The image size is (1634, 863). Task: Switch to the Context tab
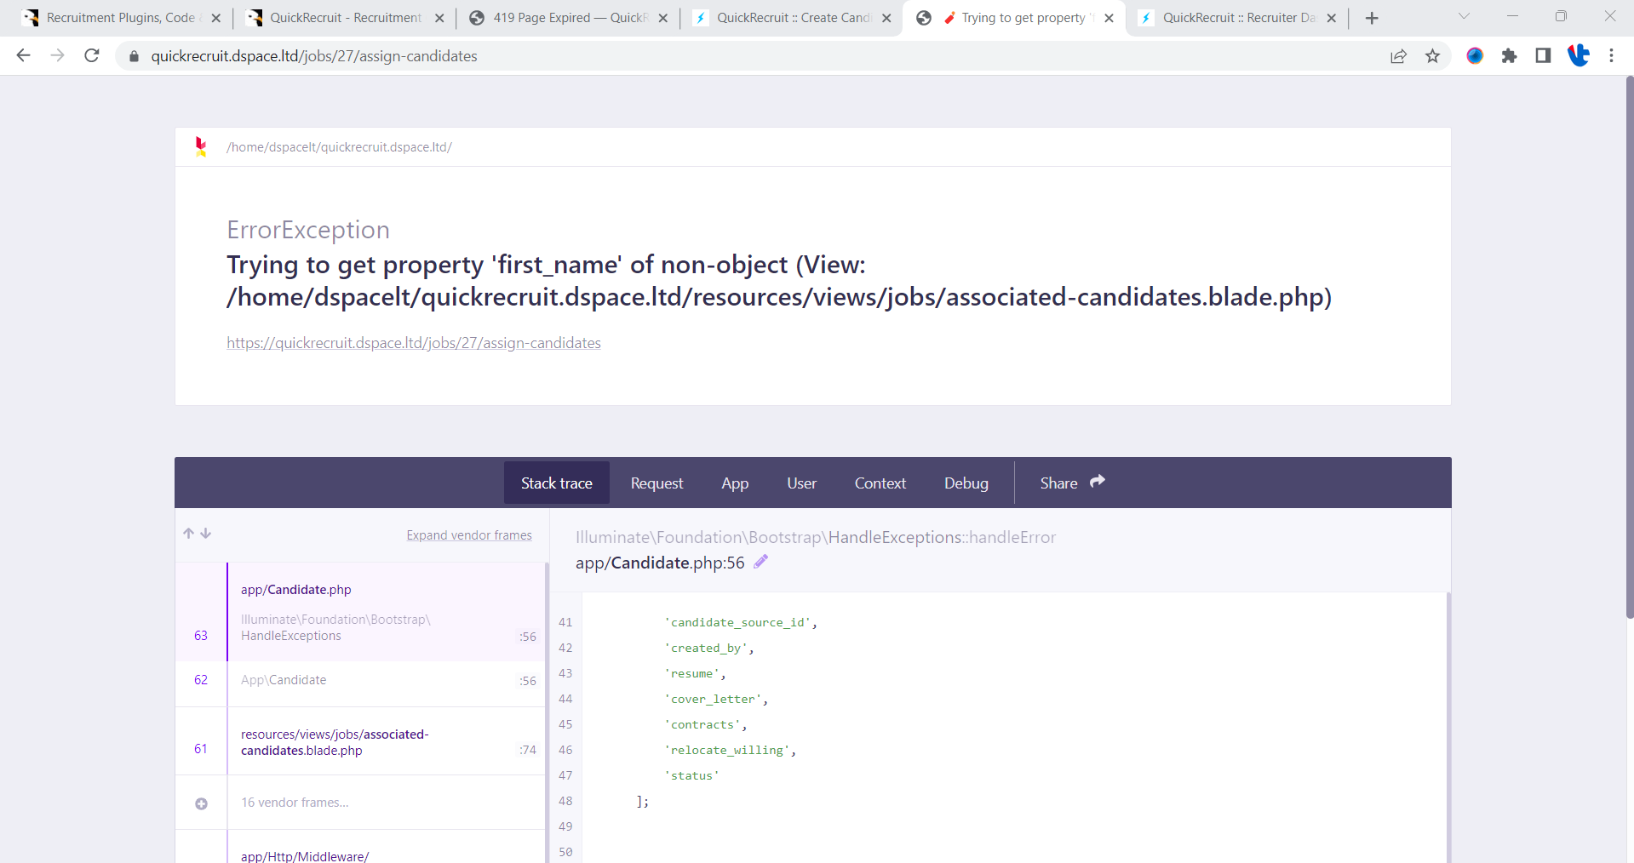pos(880,483)
